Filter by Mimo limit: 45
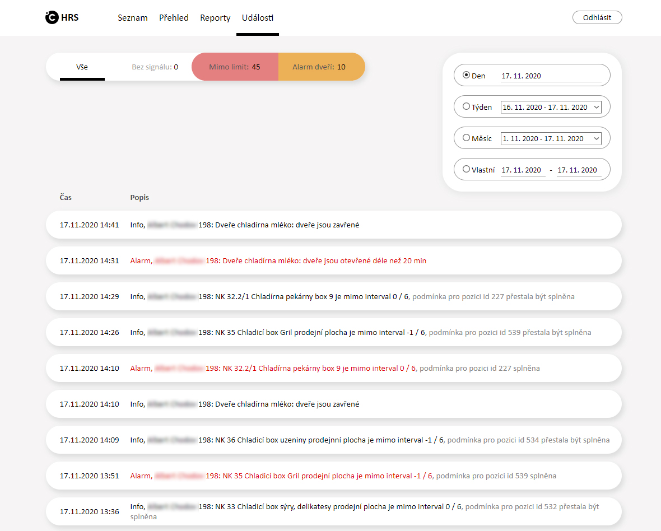Viewport: 661px width, 531px height. pyautogui.click(x=235, y=67)
